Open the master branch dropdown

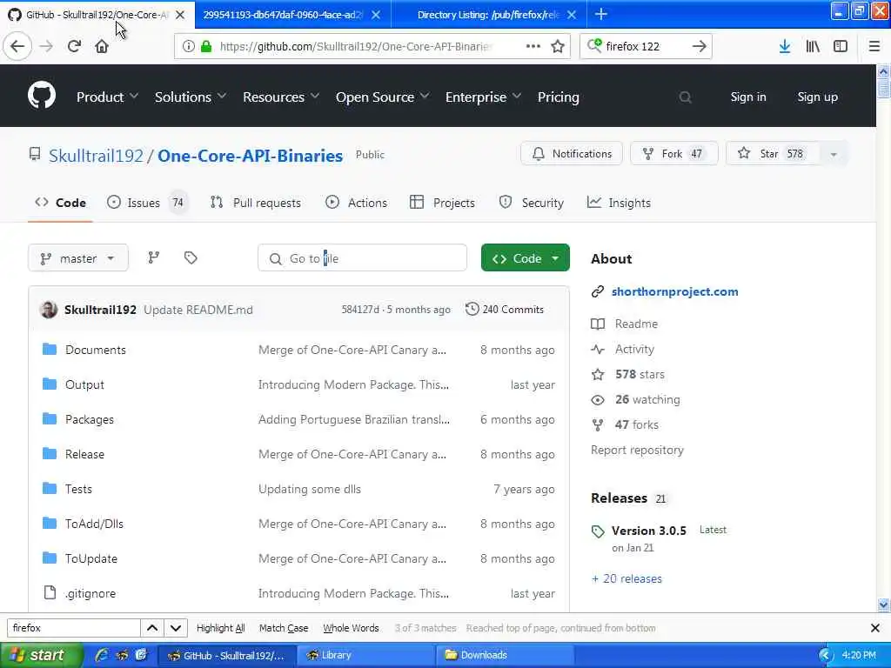coord(77,258)
